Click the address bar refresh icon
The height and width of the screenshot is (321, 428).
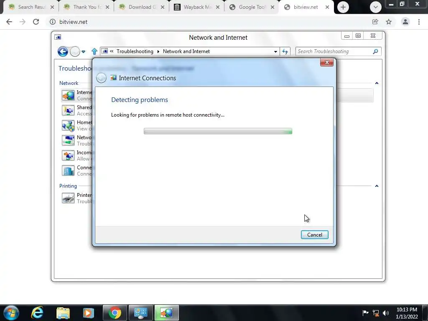[285, 51]
